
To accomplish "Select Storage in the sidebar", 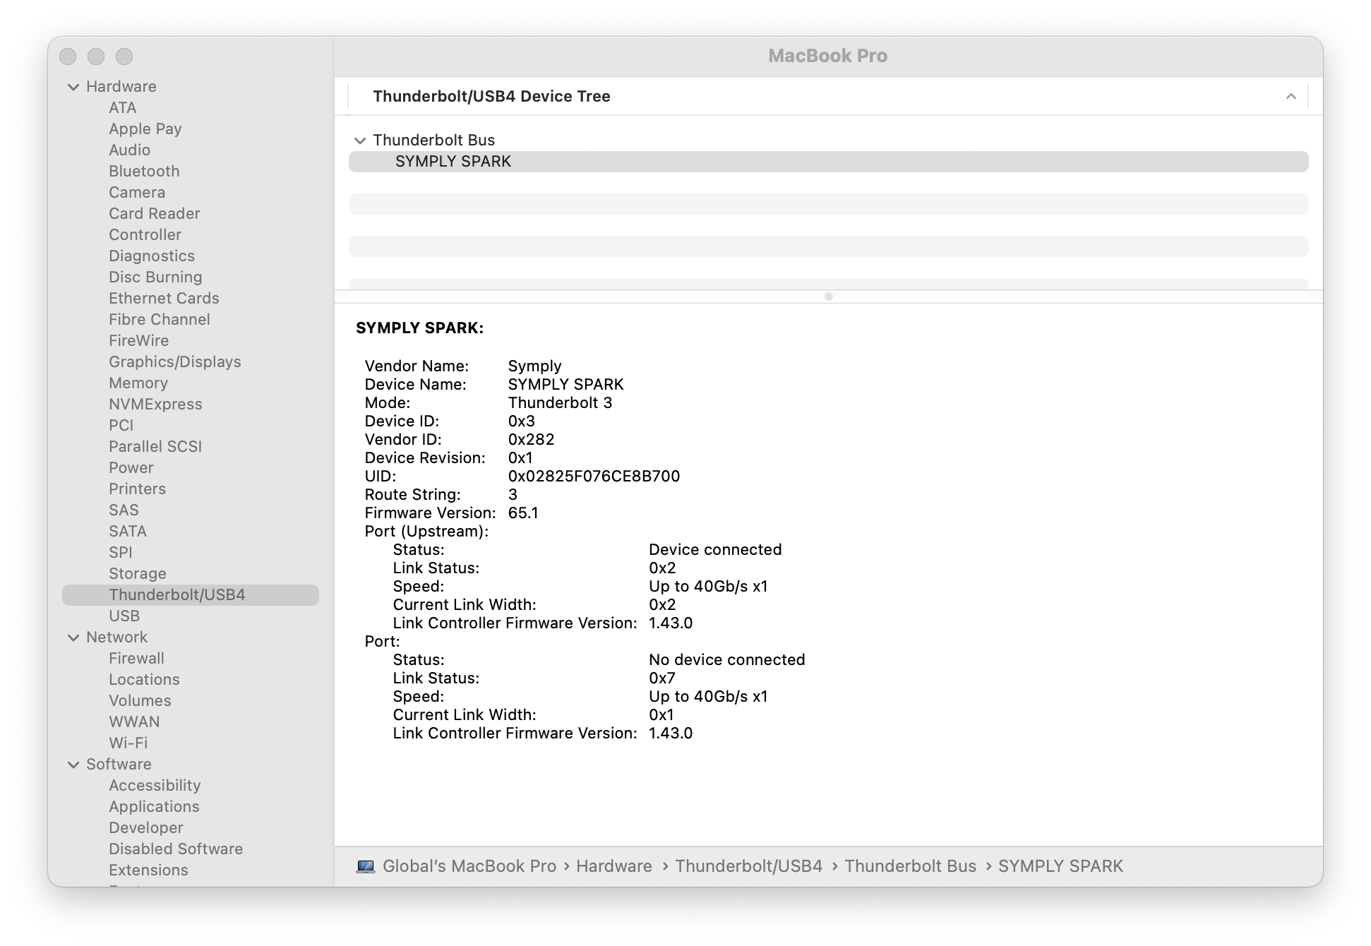I will pos(138,573).
